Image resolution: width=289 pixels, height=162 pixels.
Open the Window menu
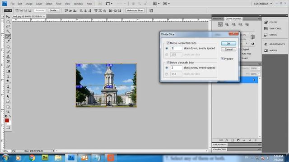pos(78,4)
